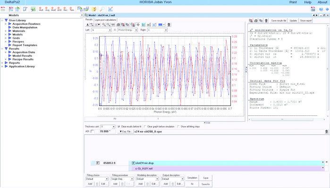The width and height of the screenshot is (330, 188).
Task: Open the Print menu
Action: coord(293,2)
